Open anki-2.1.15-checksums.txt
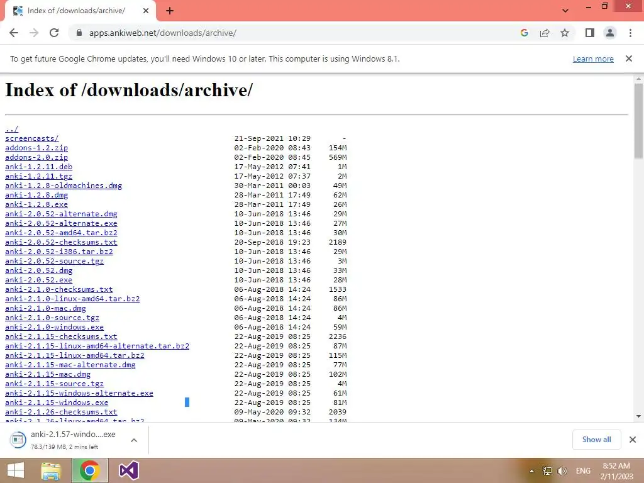644x483 pixels. pos(61,337)
